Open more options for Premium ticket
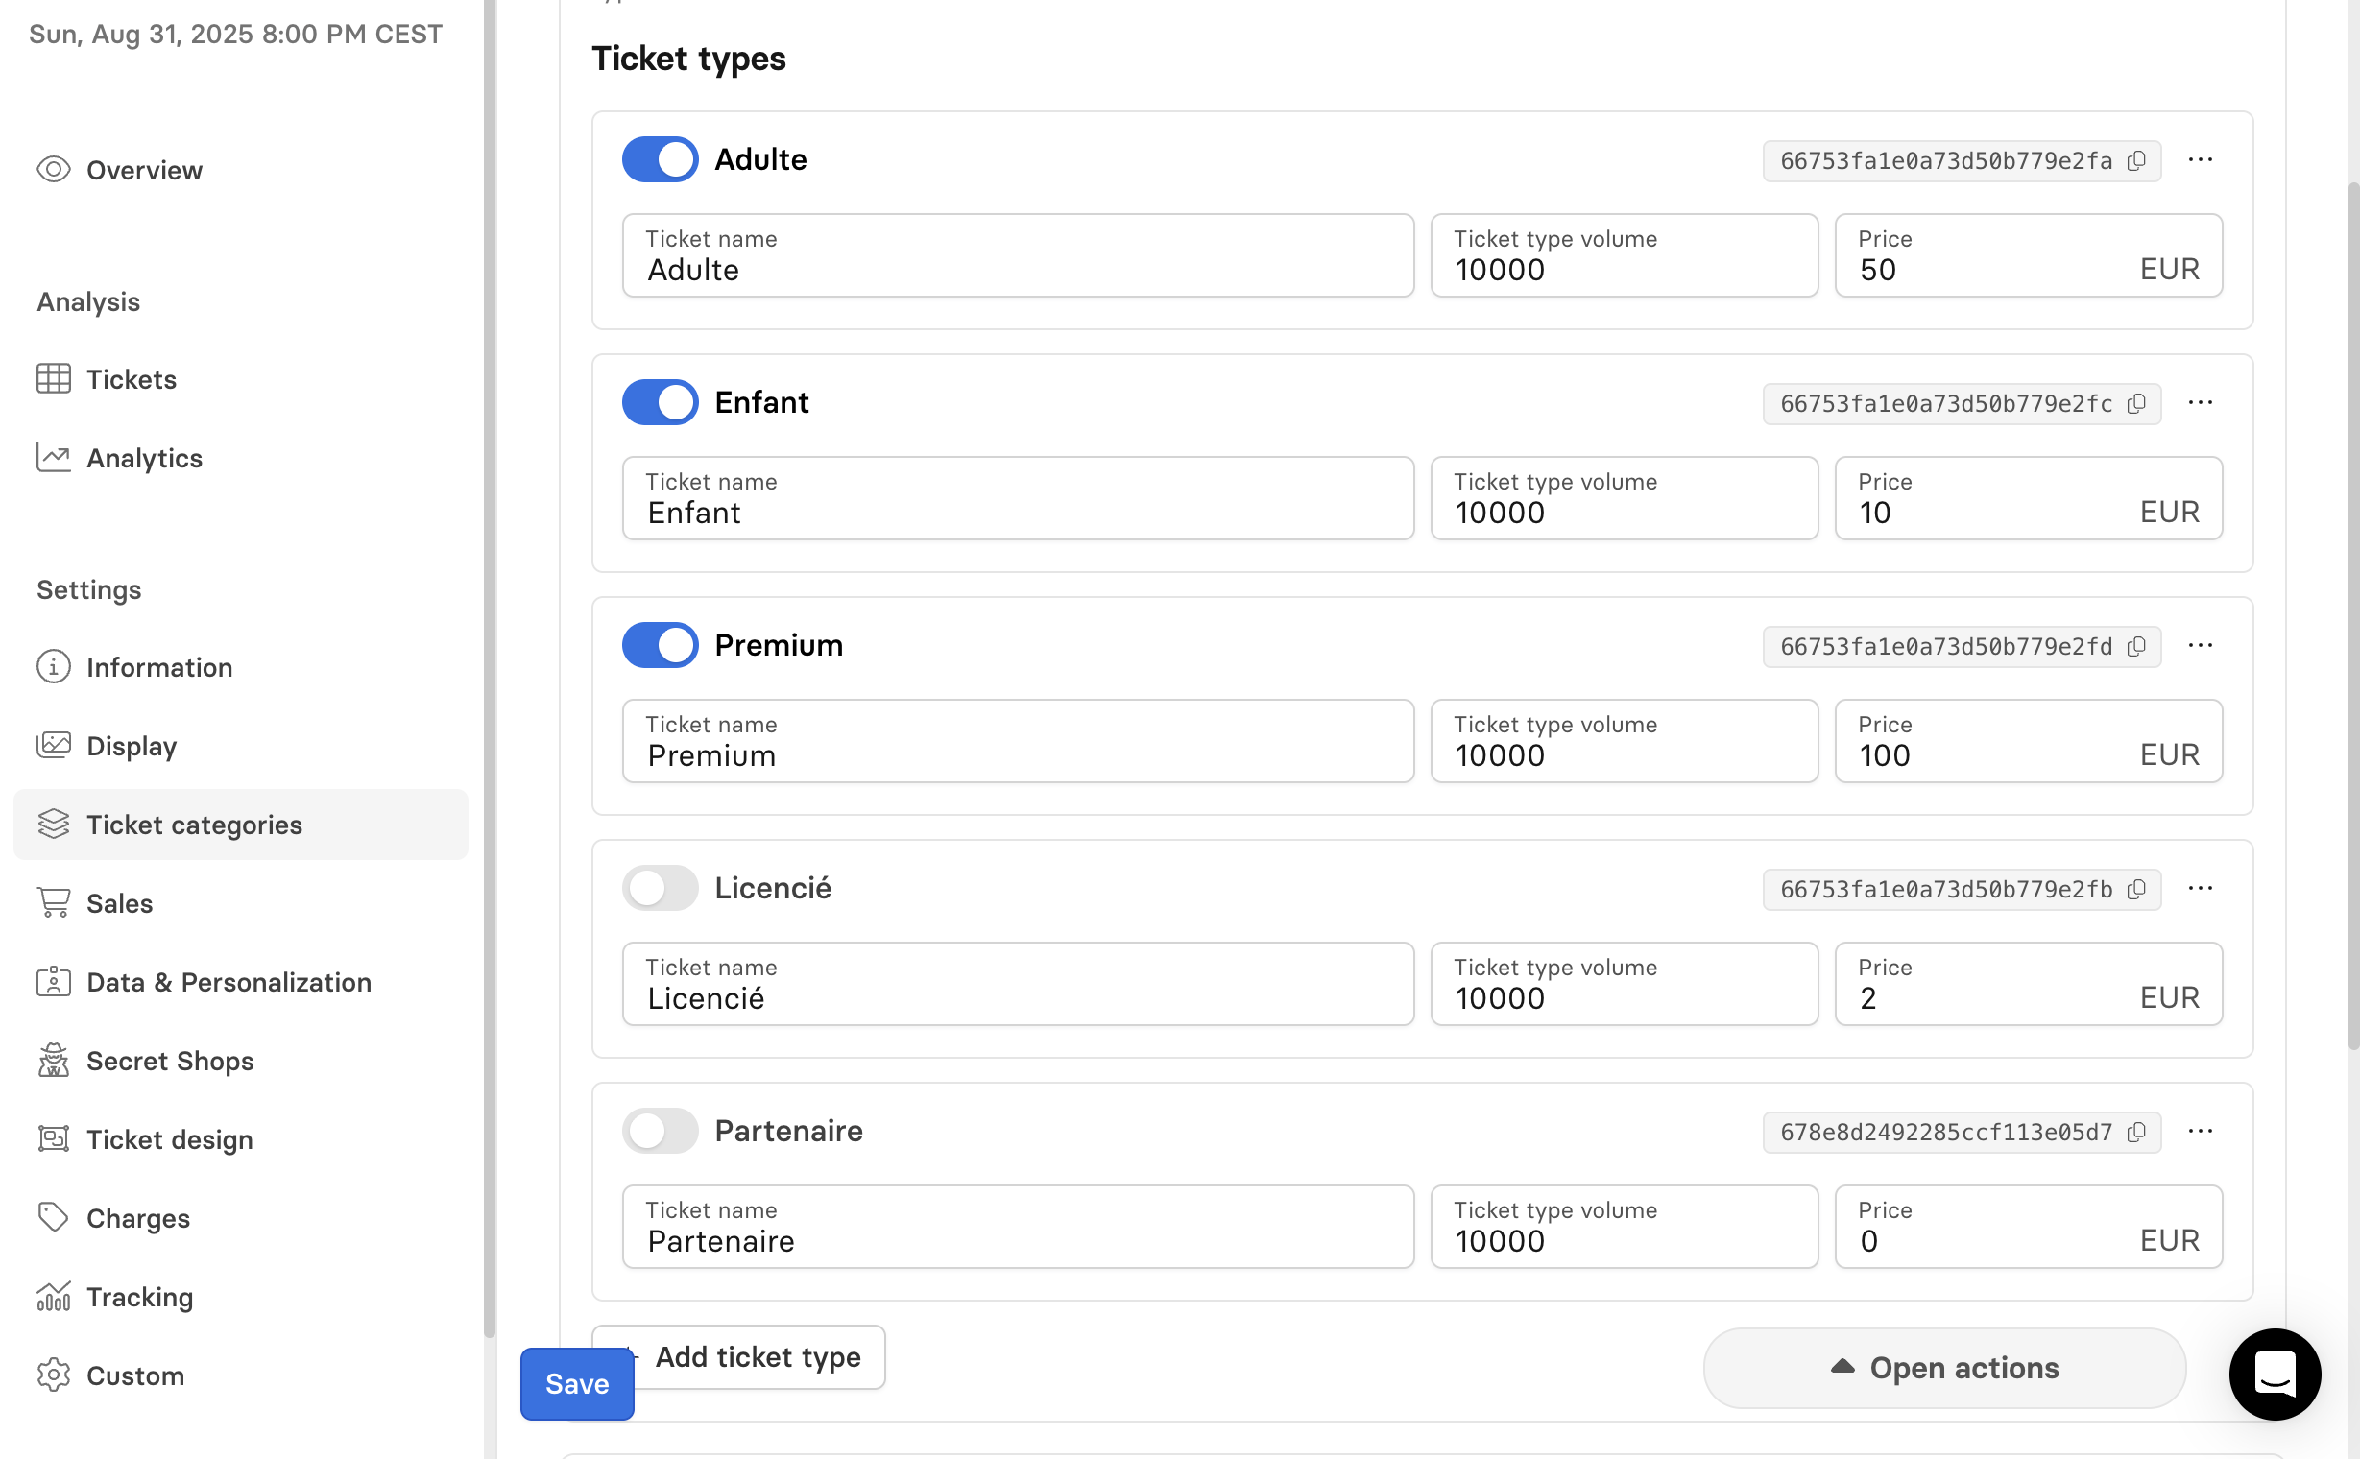This screenshot has width=2360, height=1459. coord(2200,646)
